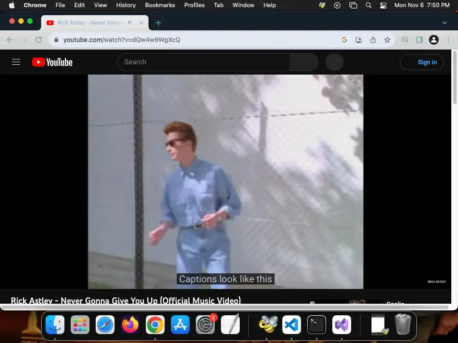The image size is (458, 343).
Task: Open the Window menu
Action: 243,5
